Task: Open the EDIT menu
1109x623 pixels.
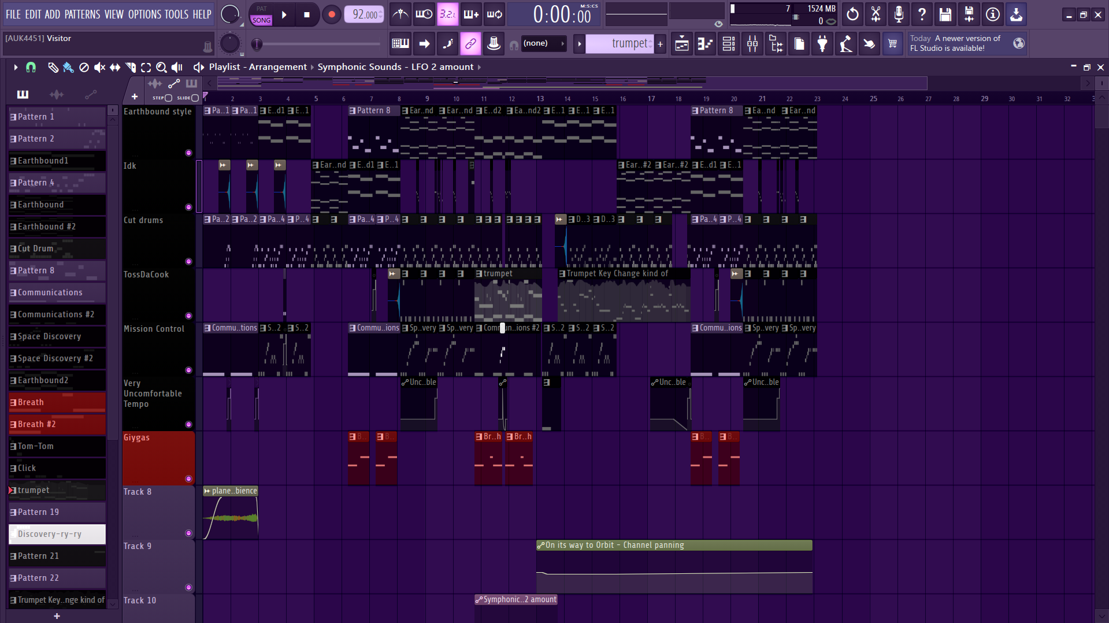Action: tap(33, 14)
